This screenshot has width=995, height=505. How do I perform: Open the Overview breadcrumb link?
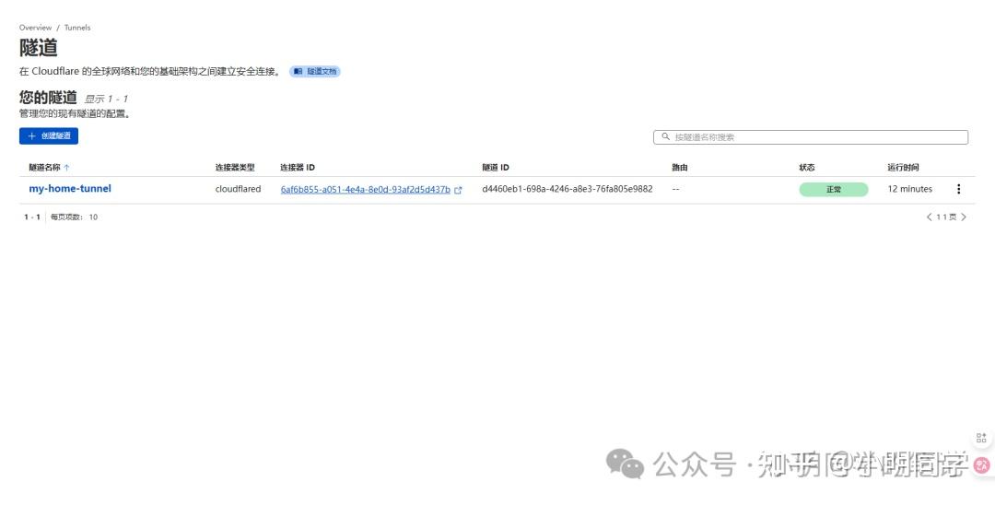[36, 28]
